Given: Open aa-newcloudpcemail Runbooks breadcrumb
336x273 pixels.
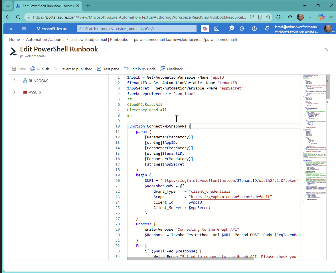Looking at the screenshot, I should click(99, 39).
